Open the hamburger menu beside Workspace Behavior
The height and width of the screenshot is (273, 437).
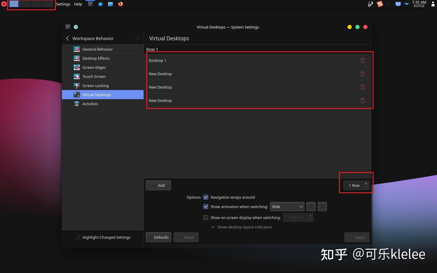click(137, 38)
